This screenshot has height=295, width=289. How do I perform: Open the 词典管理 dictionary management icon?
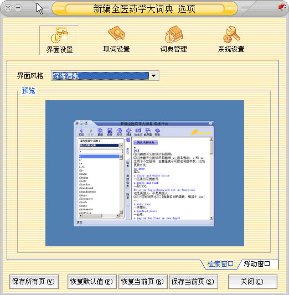[x=173, y=40]
